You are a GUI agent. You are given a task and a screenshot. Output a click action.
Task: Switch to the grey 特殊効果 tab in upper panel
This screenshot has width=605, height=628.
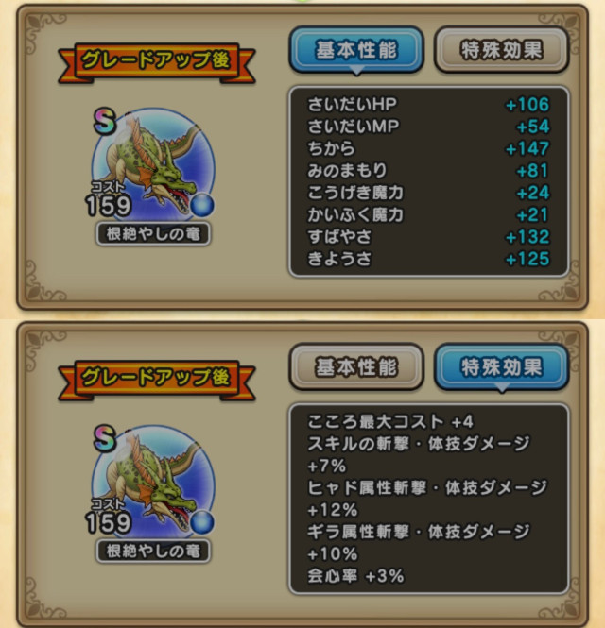[502, 50]
